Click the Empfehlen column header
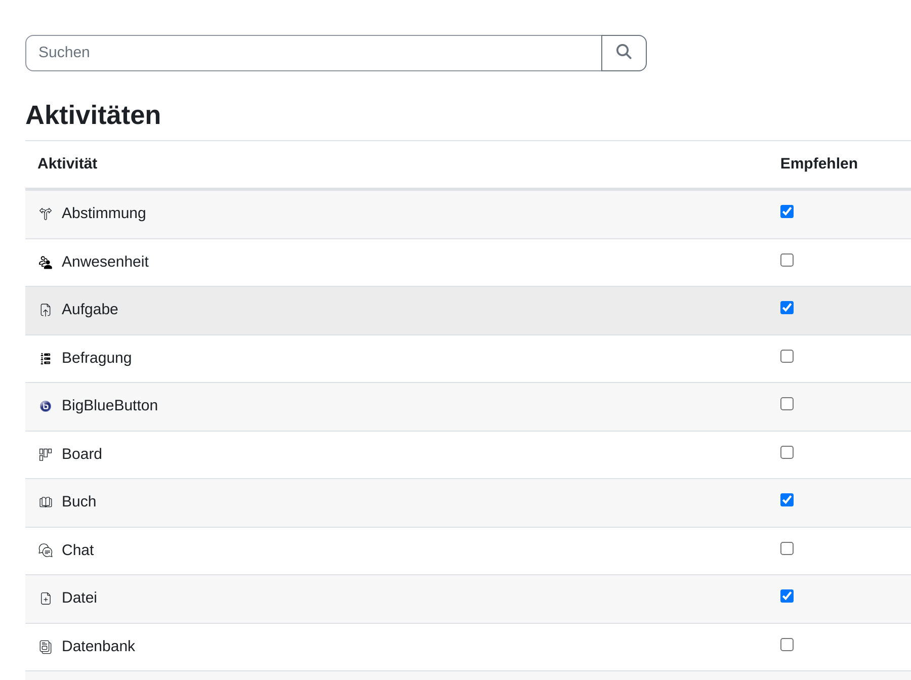 [819, 163]
